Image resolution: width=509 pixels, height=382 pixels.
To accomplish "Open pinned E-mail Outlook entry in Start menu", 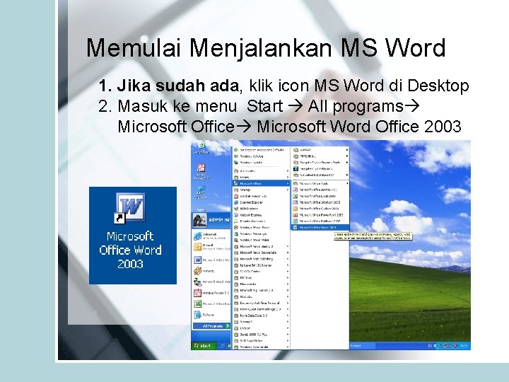I will 211,247.
